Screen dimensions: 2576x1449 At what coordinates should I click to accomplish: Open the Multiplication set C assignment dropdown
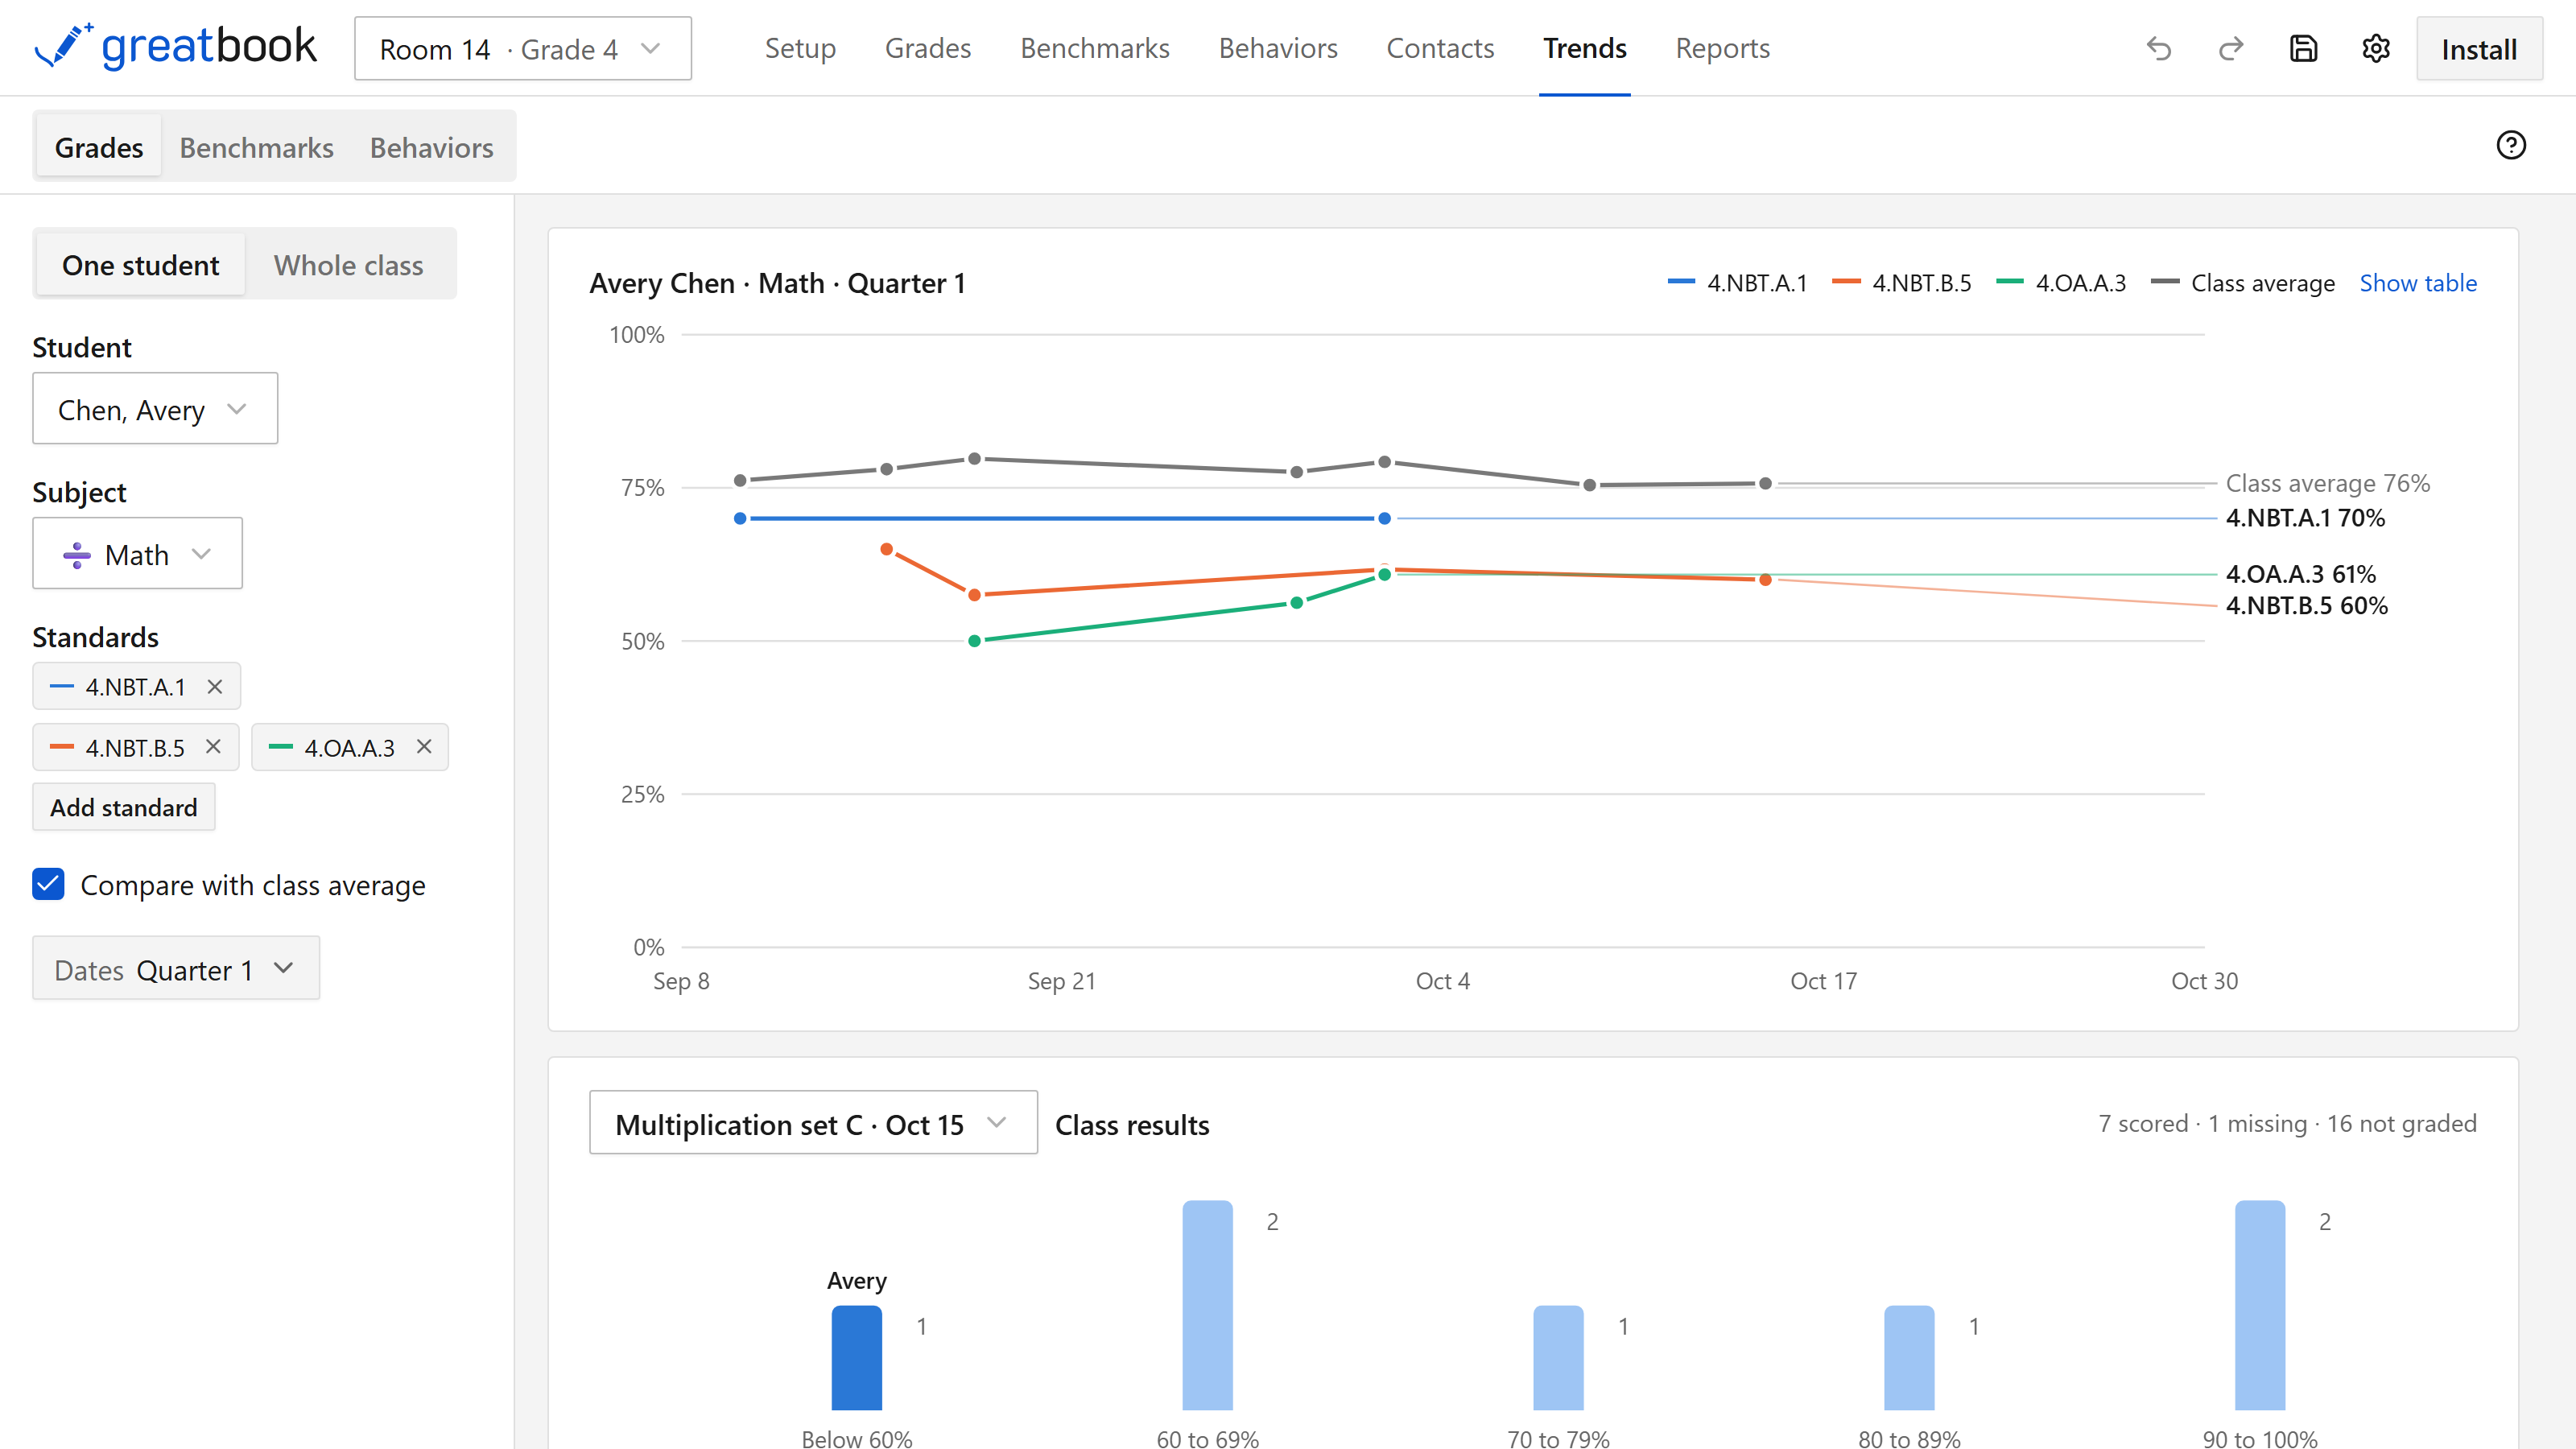(813, 1124)
